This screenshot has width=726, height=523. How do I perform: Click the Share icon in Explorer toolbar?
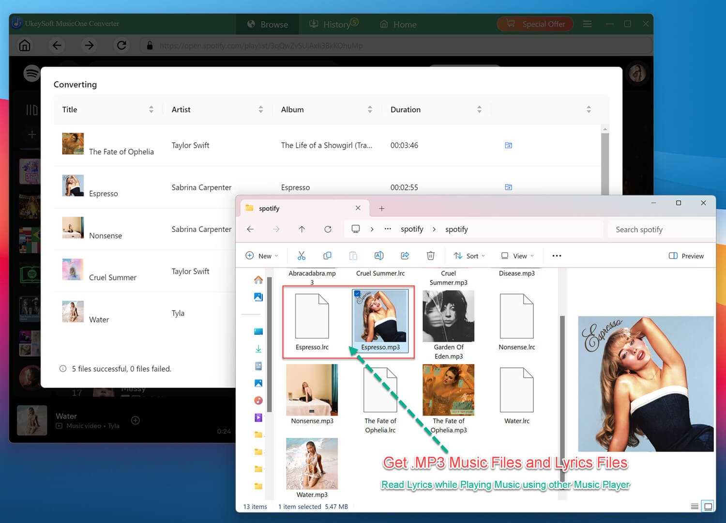click(x=405, y=256)
